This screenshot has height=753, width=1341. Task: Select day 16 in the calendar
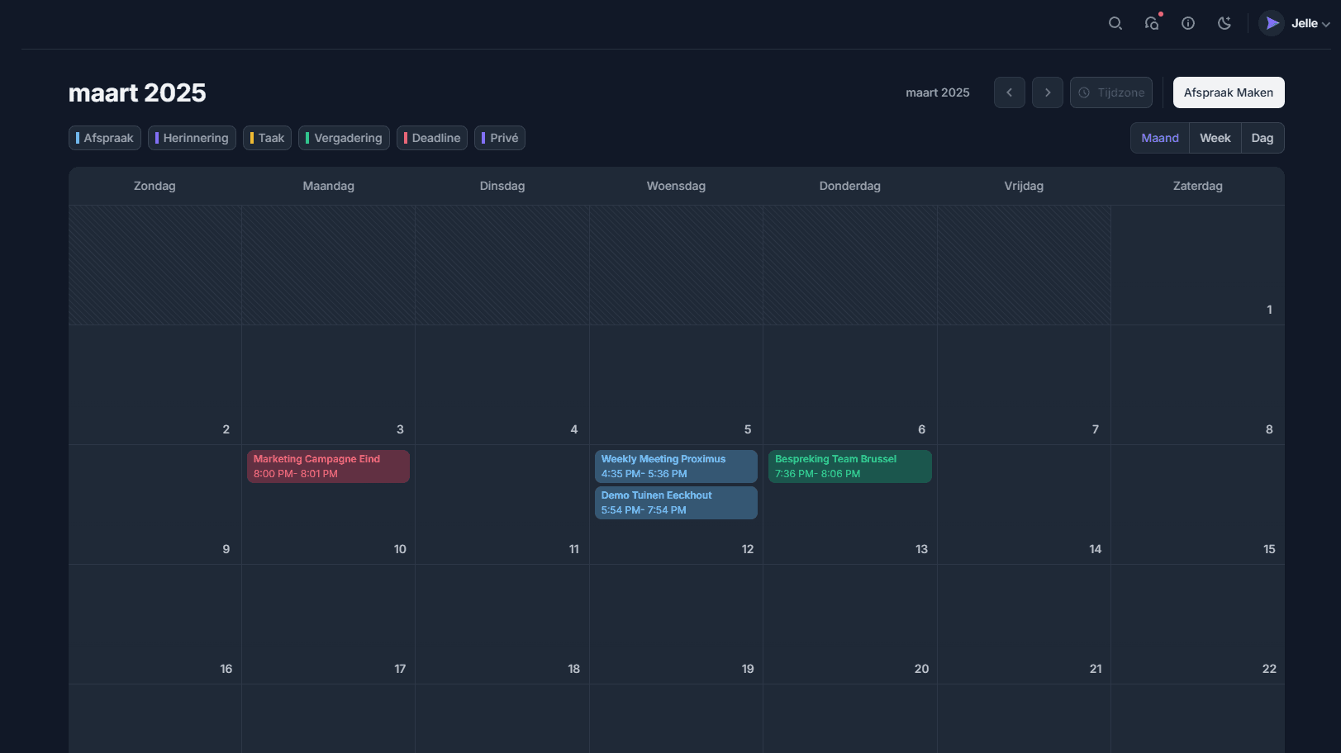click(155, 624)
